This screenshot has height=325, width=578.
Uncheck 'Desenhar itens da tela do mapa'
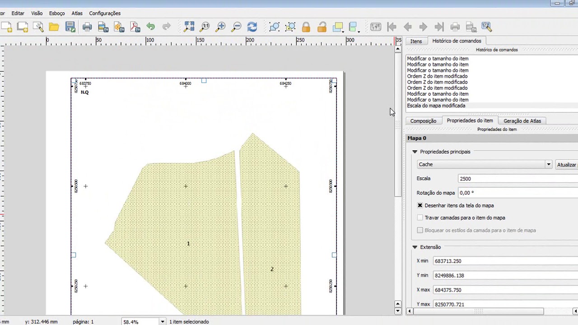pyautogui.click(x=420, y=205)
